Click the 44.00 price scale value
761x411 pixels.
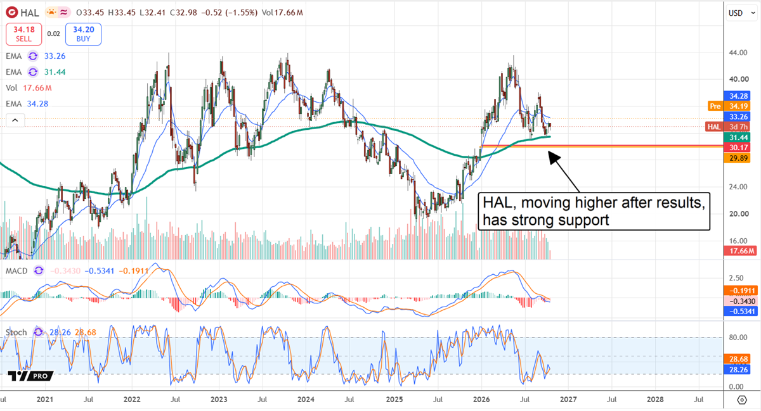738,53
